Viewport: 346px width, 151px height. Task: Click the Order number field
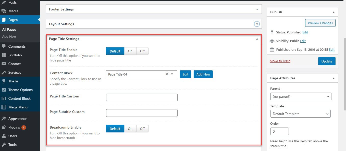pos(280,131)
